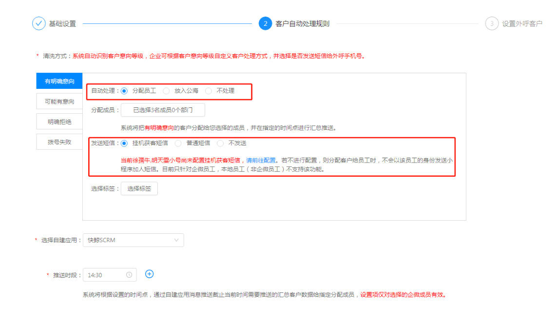Open the 快鲸SCRM application dropdown
This screenshot has width=557, height=309.
133,240
